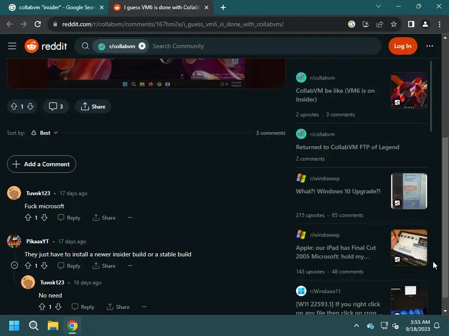Open Windows taskbar search
Viewport: 449px width, 336px height.
click(x=33, y=325)
